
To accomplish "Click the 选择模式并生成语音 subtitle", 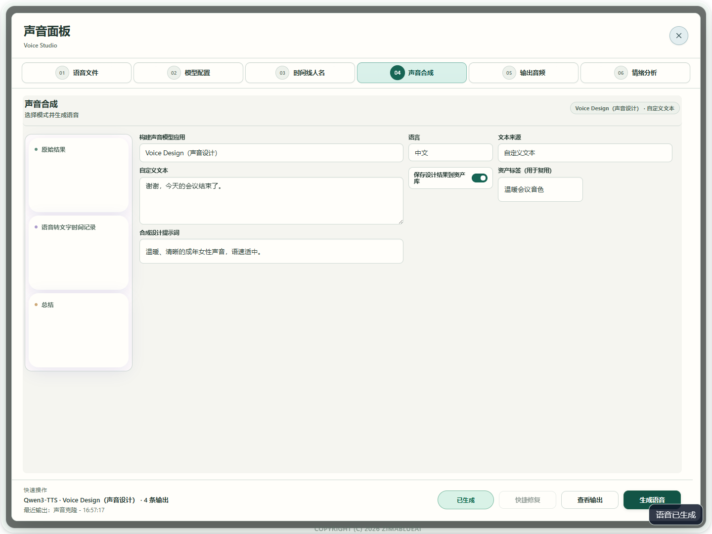I will [52, 115].
